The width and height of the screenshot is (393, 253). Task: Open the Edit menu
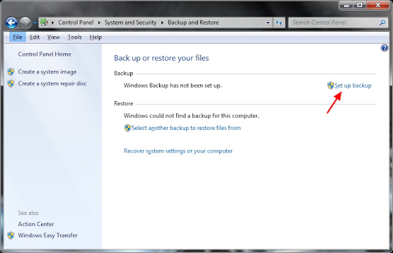pos(34,37)
